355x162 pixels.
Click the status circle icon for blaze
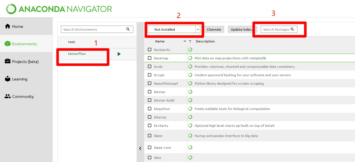[x=190, y=136]
